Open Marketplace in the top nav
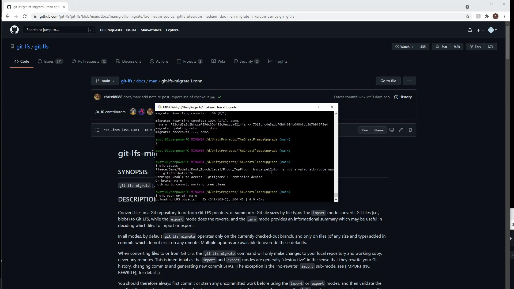514x289 pixels. (151, 30)
